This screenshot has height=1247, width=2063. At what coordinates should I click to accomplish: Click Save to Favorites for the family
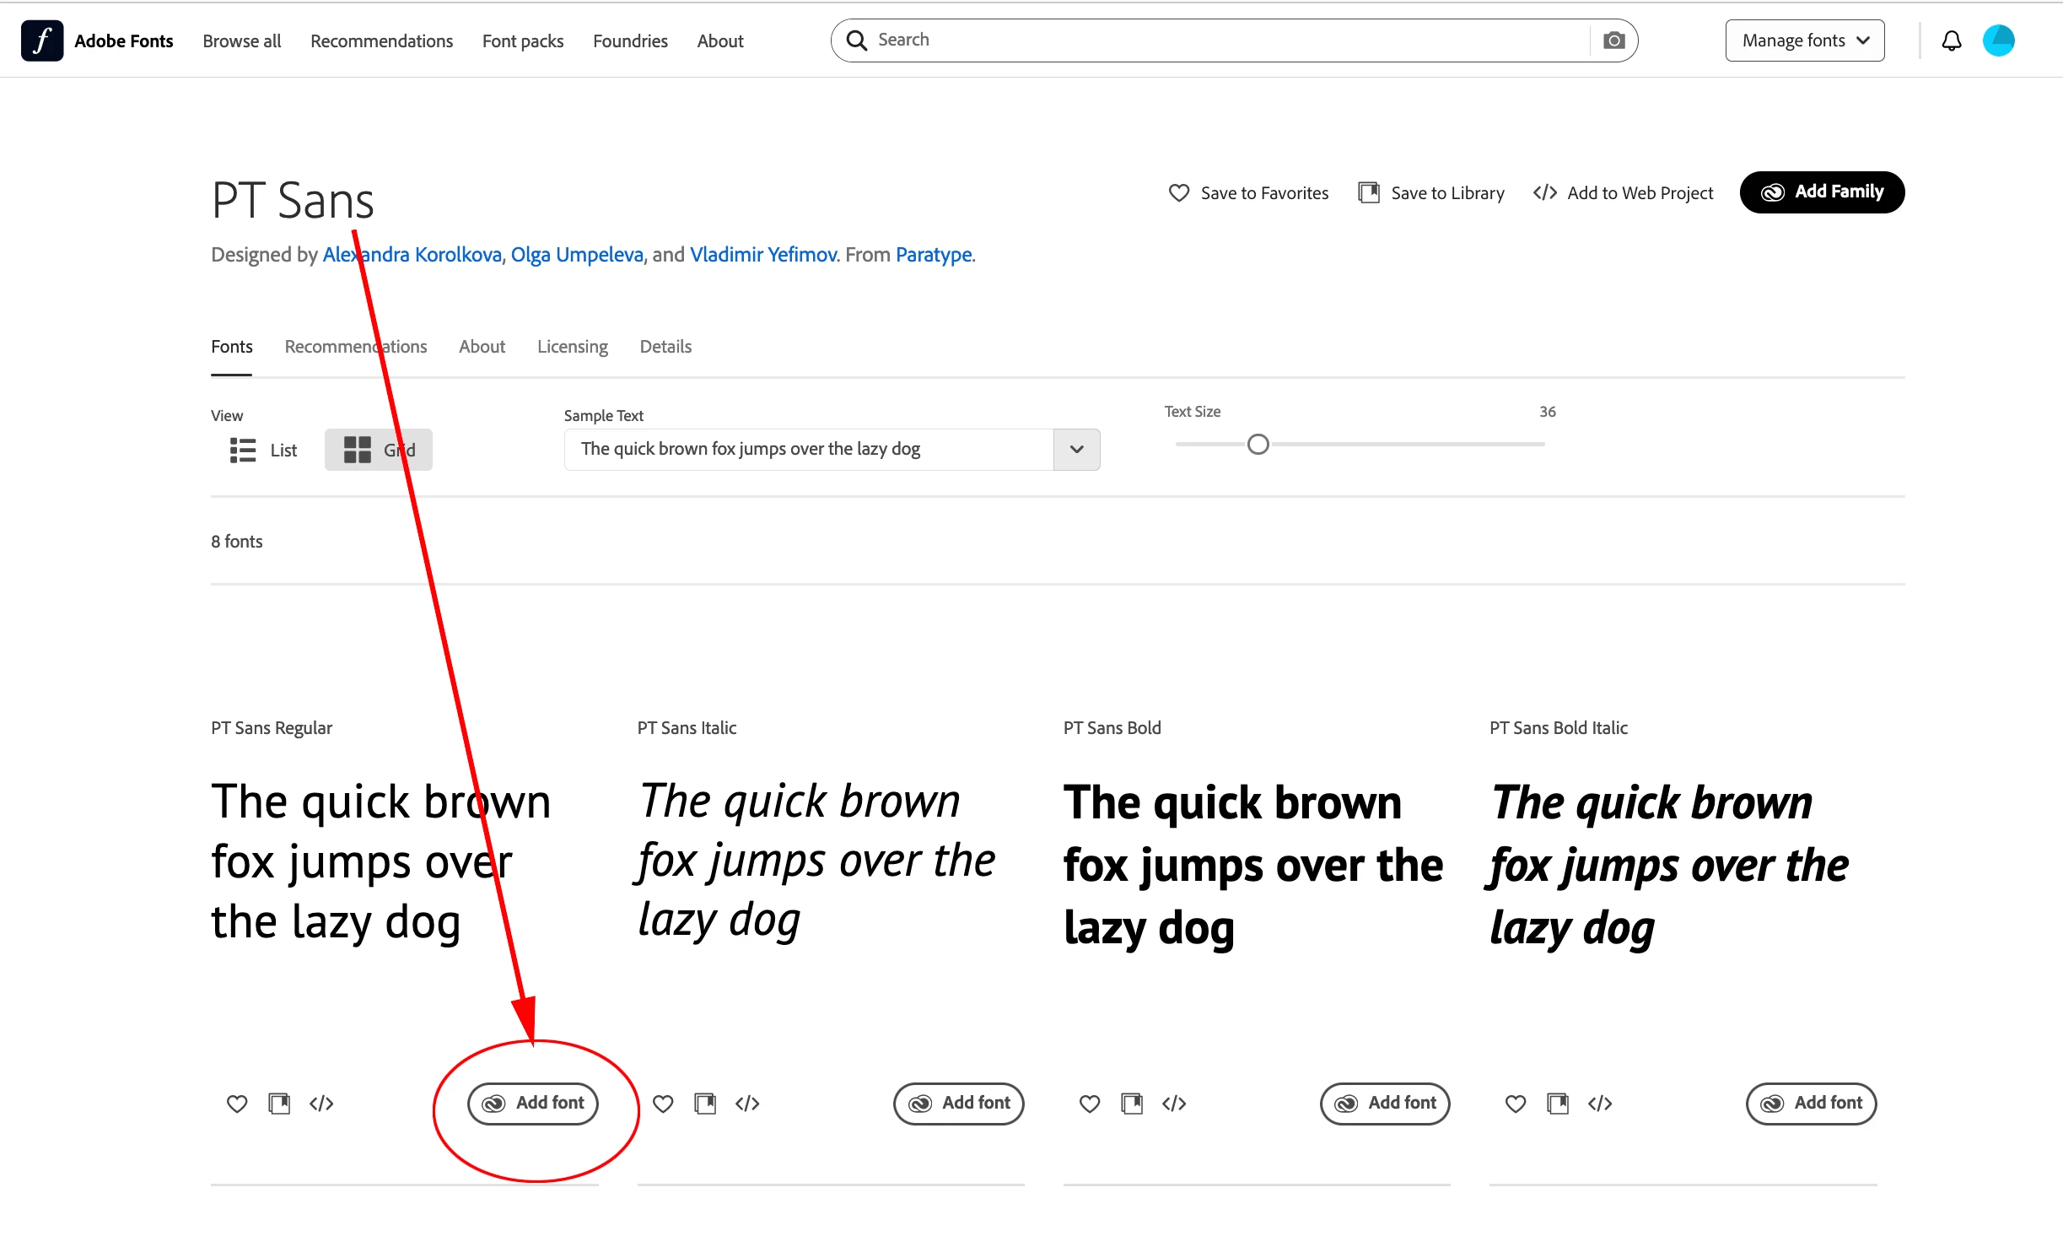click(x=1248, y=193)
